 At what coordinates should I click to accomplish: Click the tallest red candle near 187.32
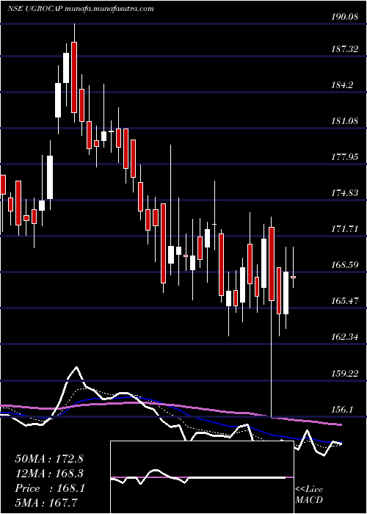74,77
